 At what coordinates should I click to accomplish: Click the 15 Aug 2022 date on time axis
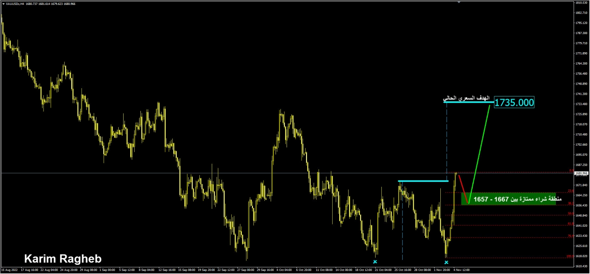tap(9, 269)
